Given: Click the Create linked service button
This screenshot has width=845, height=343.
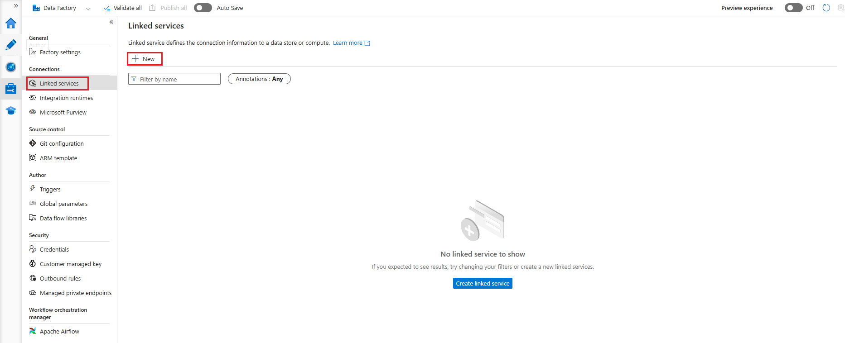Looking at the screenshot, I should tap(483, 283).
